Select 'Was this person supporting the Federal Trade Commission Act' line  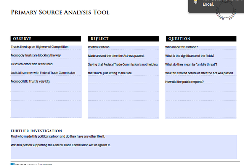(61, 145)
